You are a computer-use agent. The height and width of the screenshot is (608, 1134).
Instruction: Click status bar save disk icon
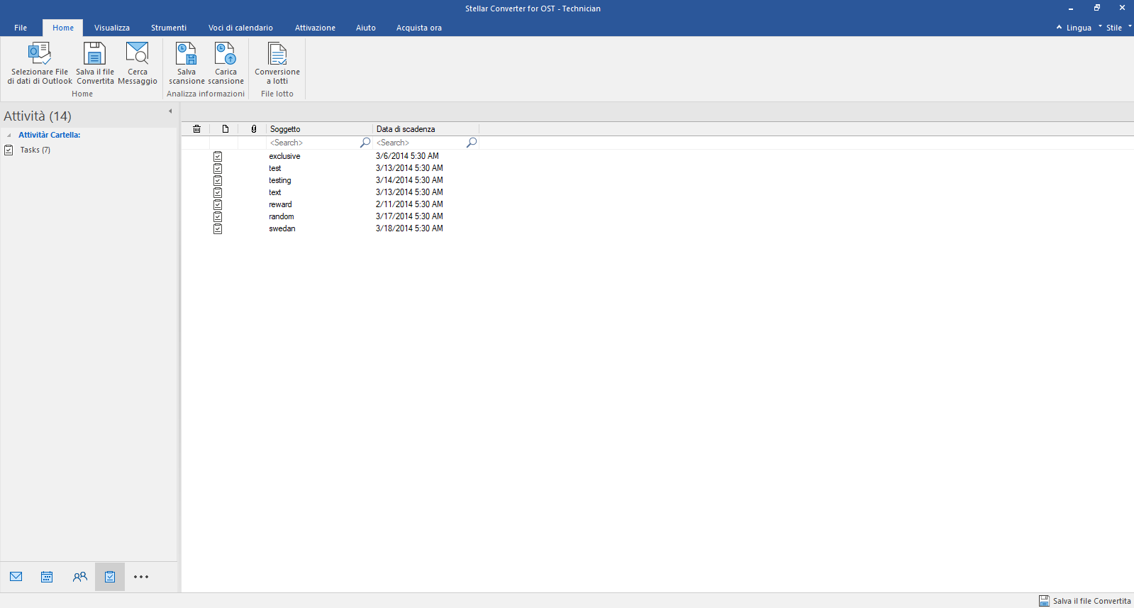[x=1044, y=601]
